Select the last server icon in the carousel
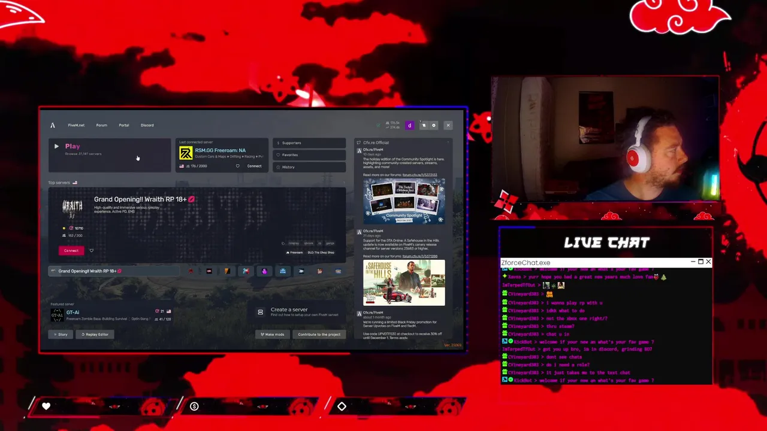This screenshot has width=767, height=431. point(338,271)
